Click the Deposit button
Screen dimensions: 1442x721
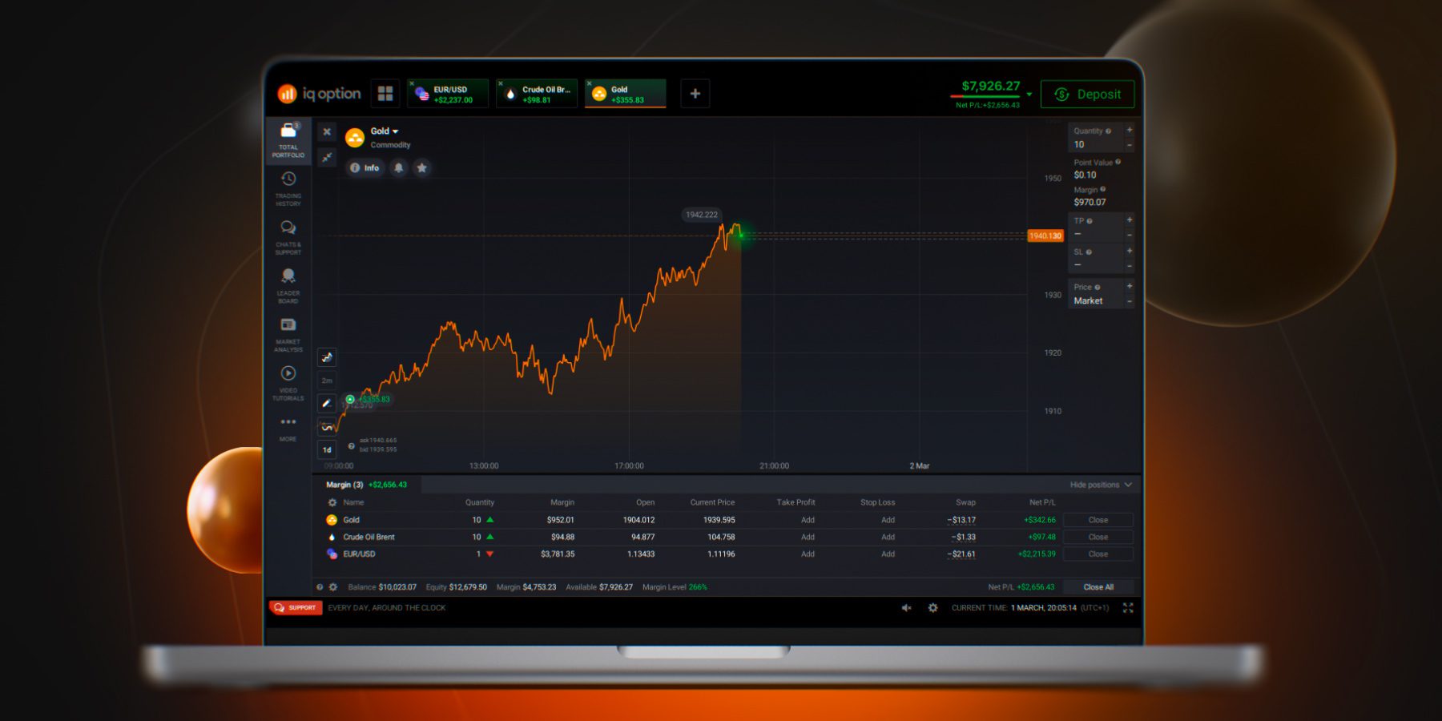click(x=1087, y=94)
